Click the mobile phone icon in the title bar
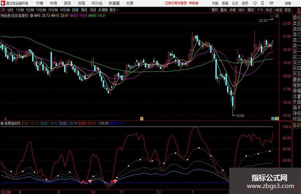Screen dimensions: 301x194 (262, 3)
